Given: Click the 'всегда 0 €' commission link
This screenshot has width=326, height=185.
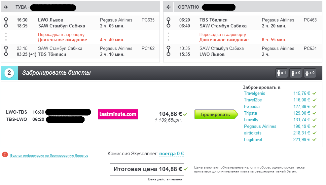Looking at the screenshot, I should [x=171, y=154].
